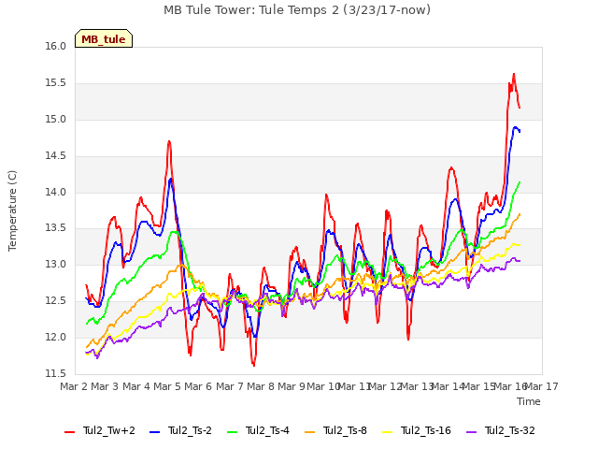The width and height of the screenshot is (598, 449).
Task: Click the 15.0 y-axis tick label
Action: pyautogui.click(x=56, y=120)
